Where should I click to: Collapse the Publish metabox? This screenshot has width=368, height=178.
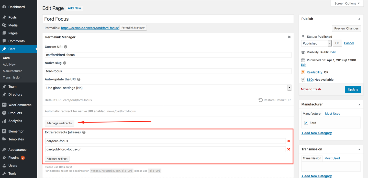tap(359, 19)
